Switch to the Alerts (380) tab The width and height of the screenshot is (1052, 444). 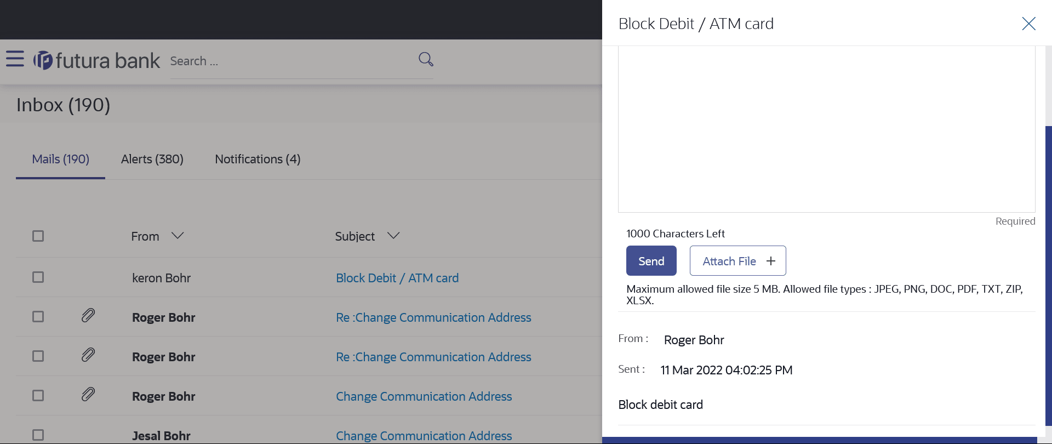(152, 160)
